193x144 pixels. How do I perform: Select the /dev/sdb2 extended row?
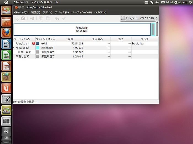pos(86,48)
